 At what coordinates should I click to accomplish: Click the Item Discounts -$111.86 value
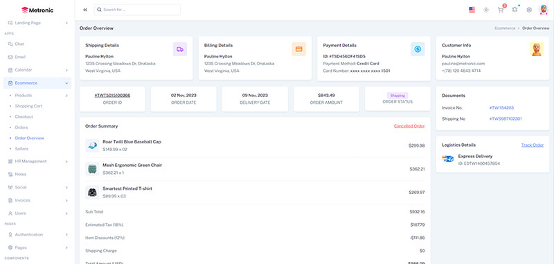point(417,238)
